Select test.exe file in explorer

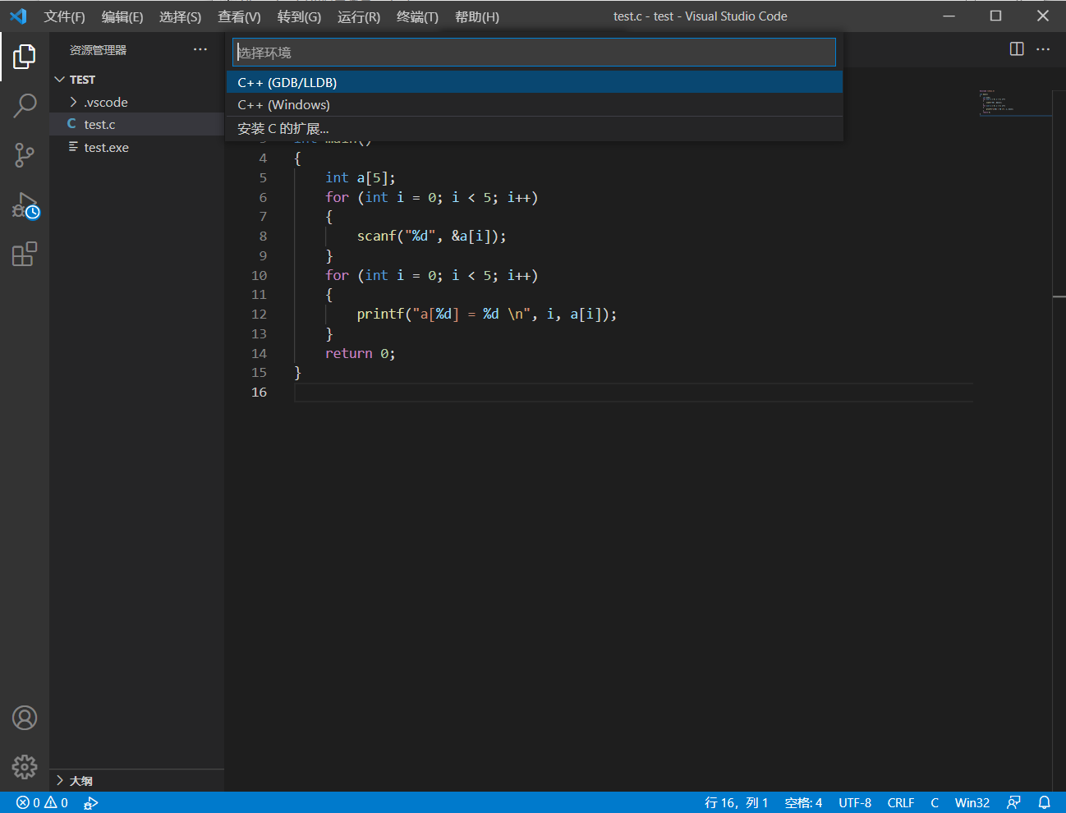click(136, 147)
